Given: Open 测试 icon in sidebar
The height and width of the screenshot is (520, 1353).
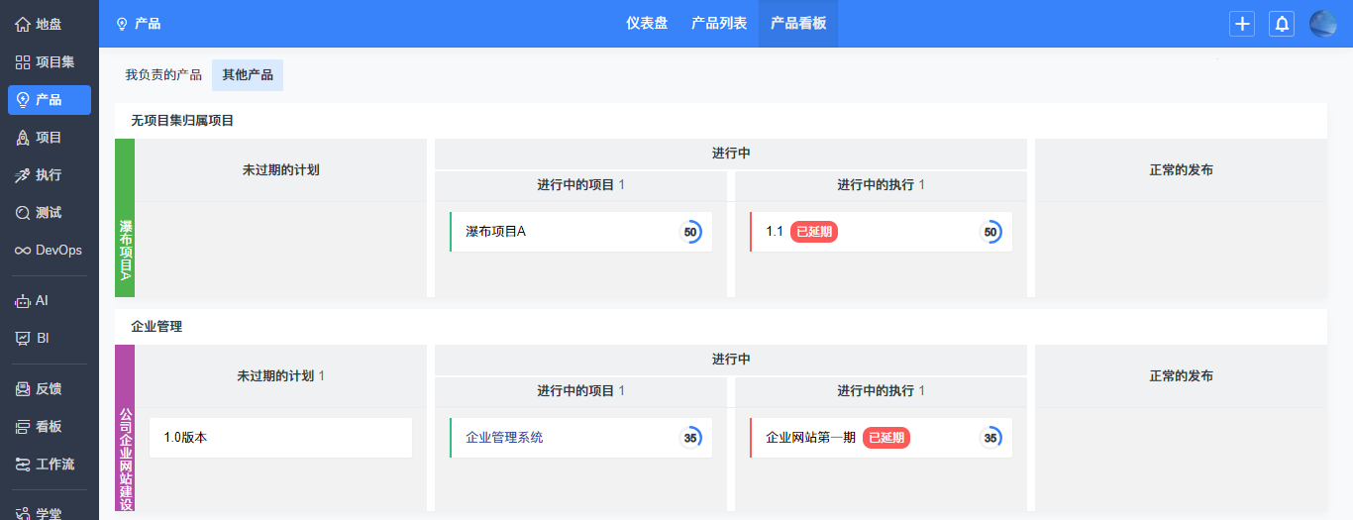Looking at the screenshot, I should click(23, 213).
